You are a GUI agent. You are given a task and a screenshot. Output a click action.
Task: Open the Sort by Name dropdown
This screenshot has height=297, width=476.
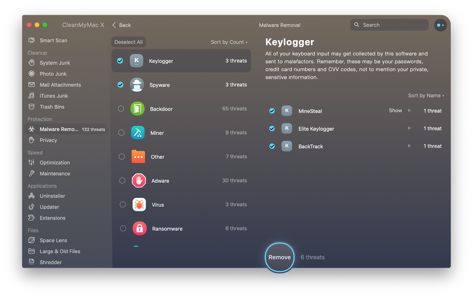click(426, 95)
